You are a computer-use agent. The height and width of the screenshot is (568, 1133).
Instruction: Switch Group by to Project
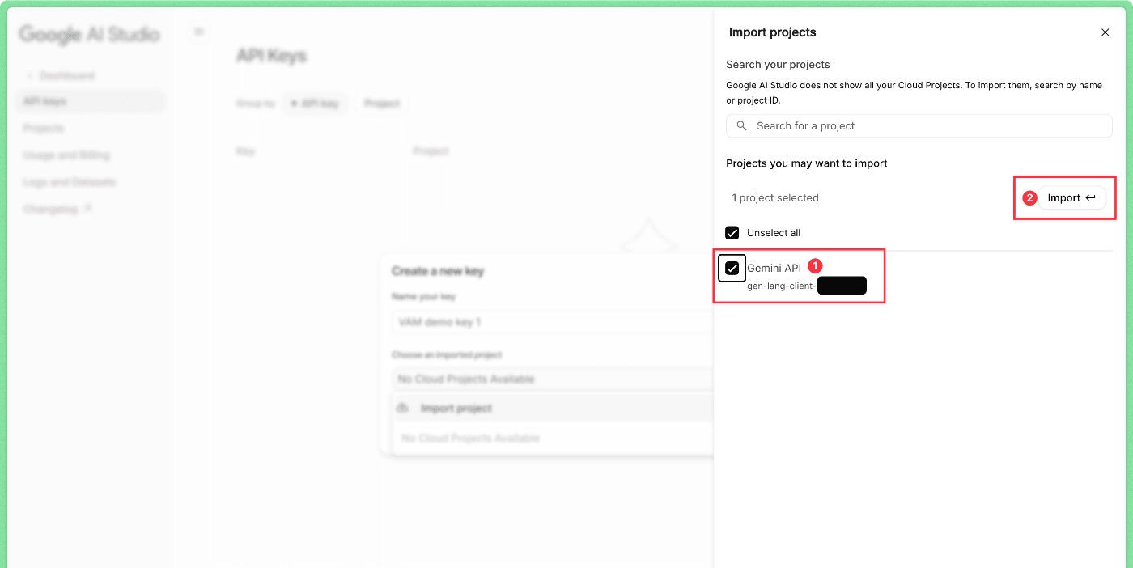382,103
